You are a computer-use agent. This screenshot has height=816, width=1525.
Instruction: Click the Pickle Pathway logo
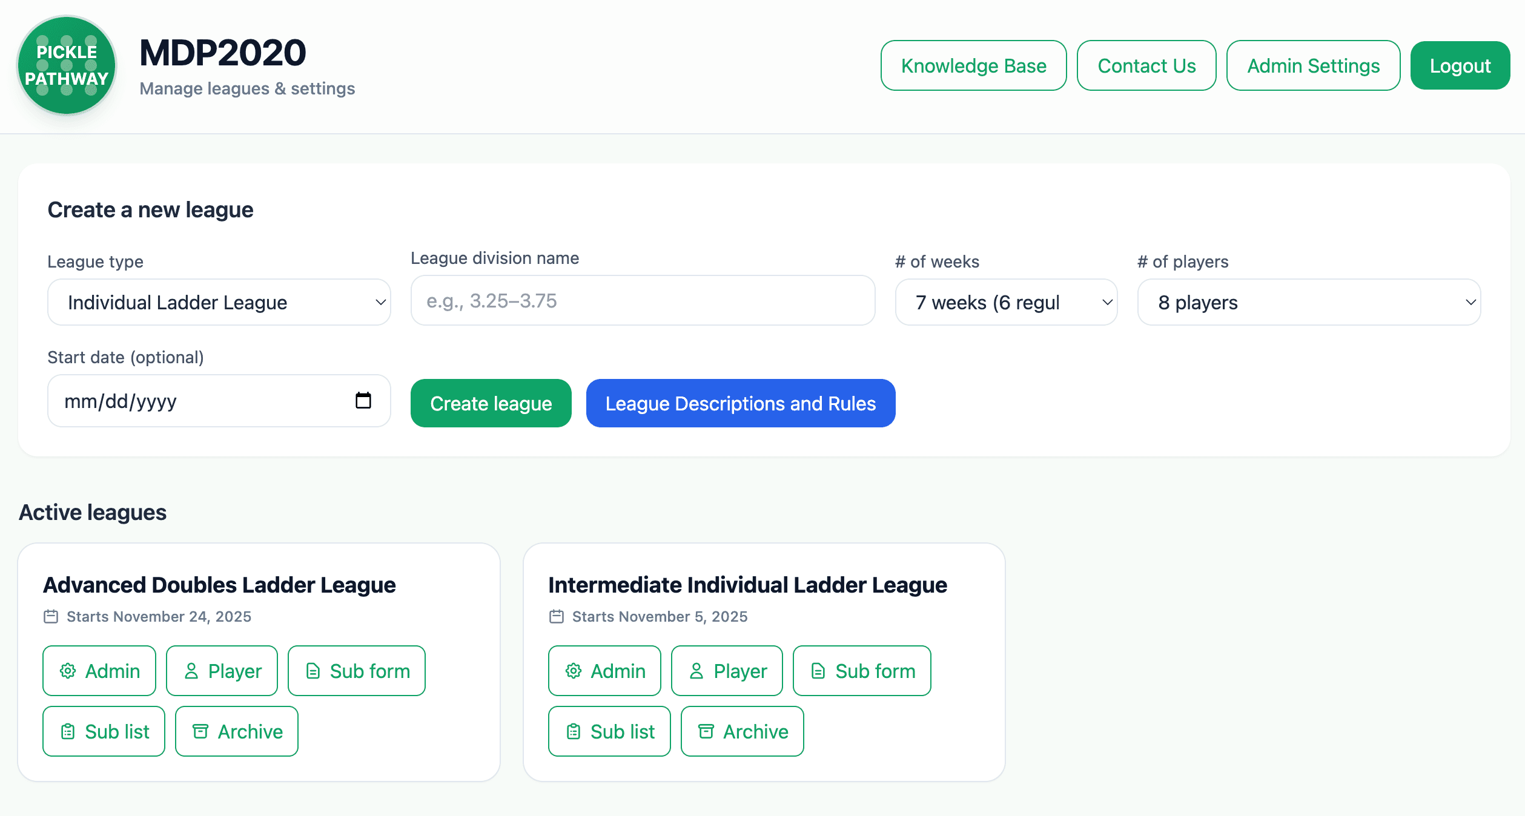point(67,65)
